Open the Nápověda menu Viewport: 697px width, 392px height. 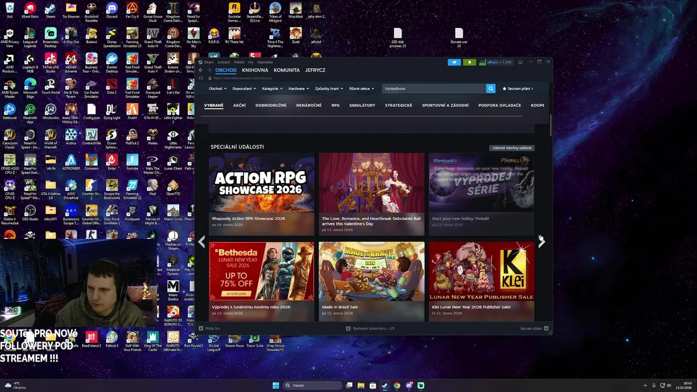click(265, 62)
